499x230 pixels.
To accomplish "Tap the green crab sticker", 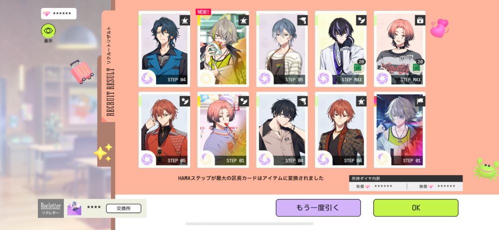I will (x=486, y=169).
